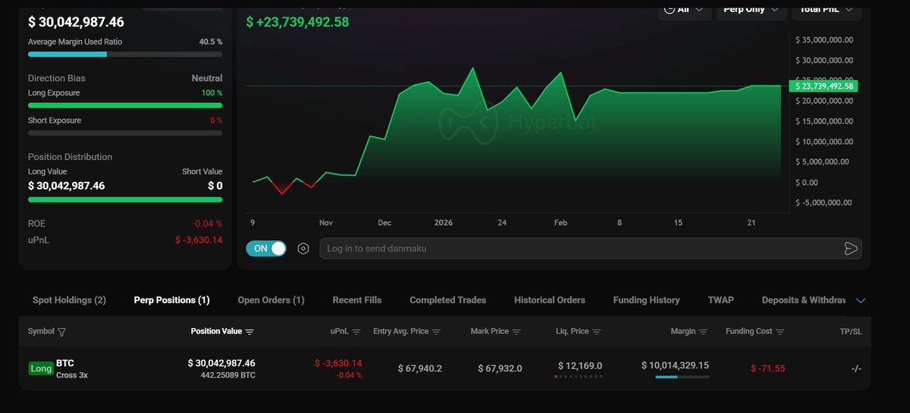Screen dimensions: 910x413
Task: Click the 'Cross 3x' leverage label
Action: (x=72, y=374)
